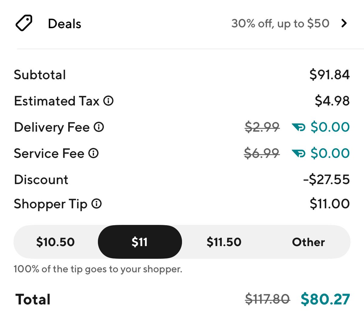Tap the Subtotal $91.84 amount

point(330,75)
